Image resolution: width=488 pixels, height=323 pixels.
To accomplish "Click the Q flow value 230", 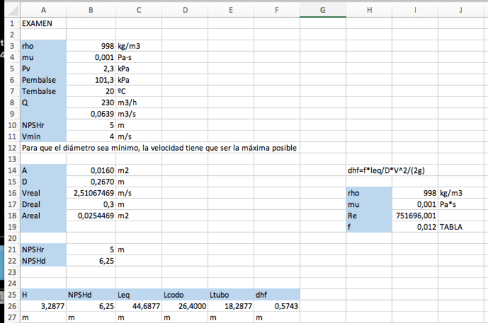I will [x=91, y=102].
